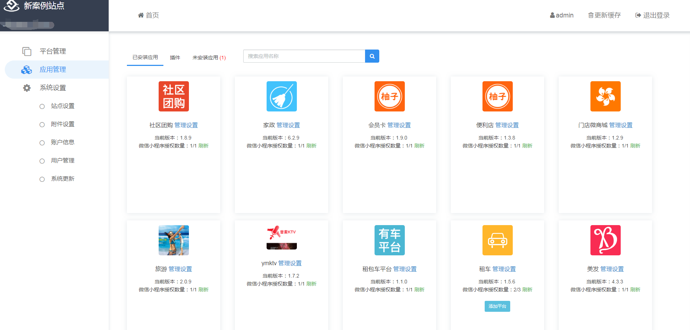Click 刷新 on the 社区团购 card
This screenshot has height=330, width=690.
[203, 146]
